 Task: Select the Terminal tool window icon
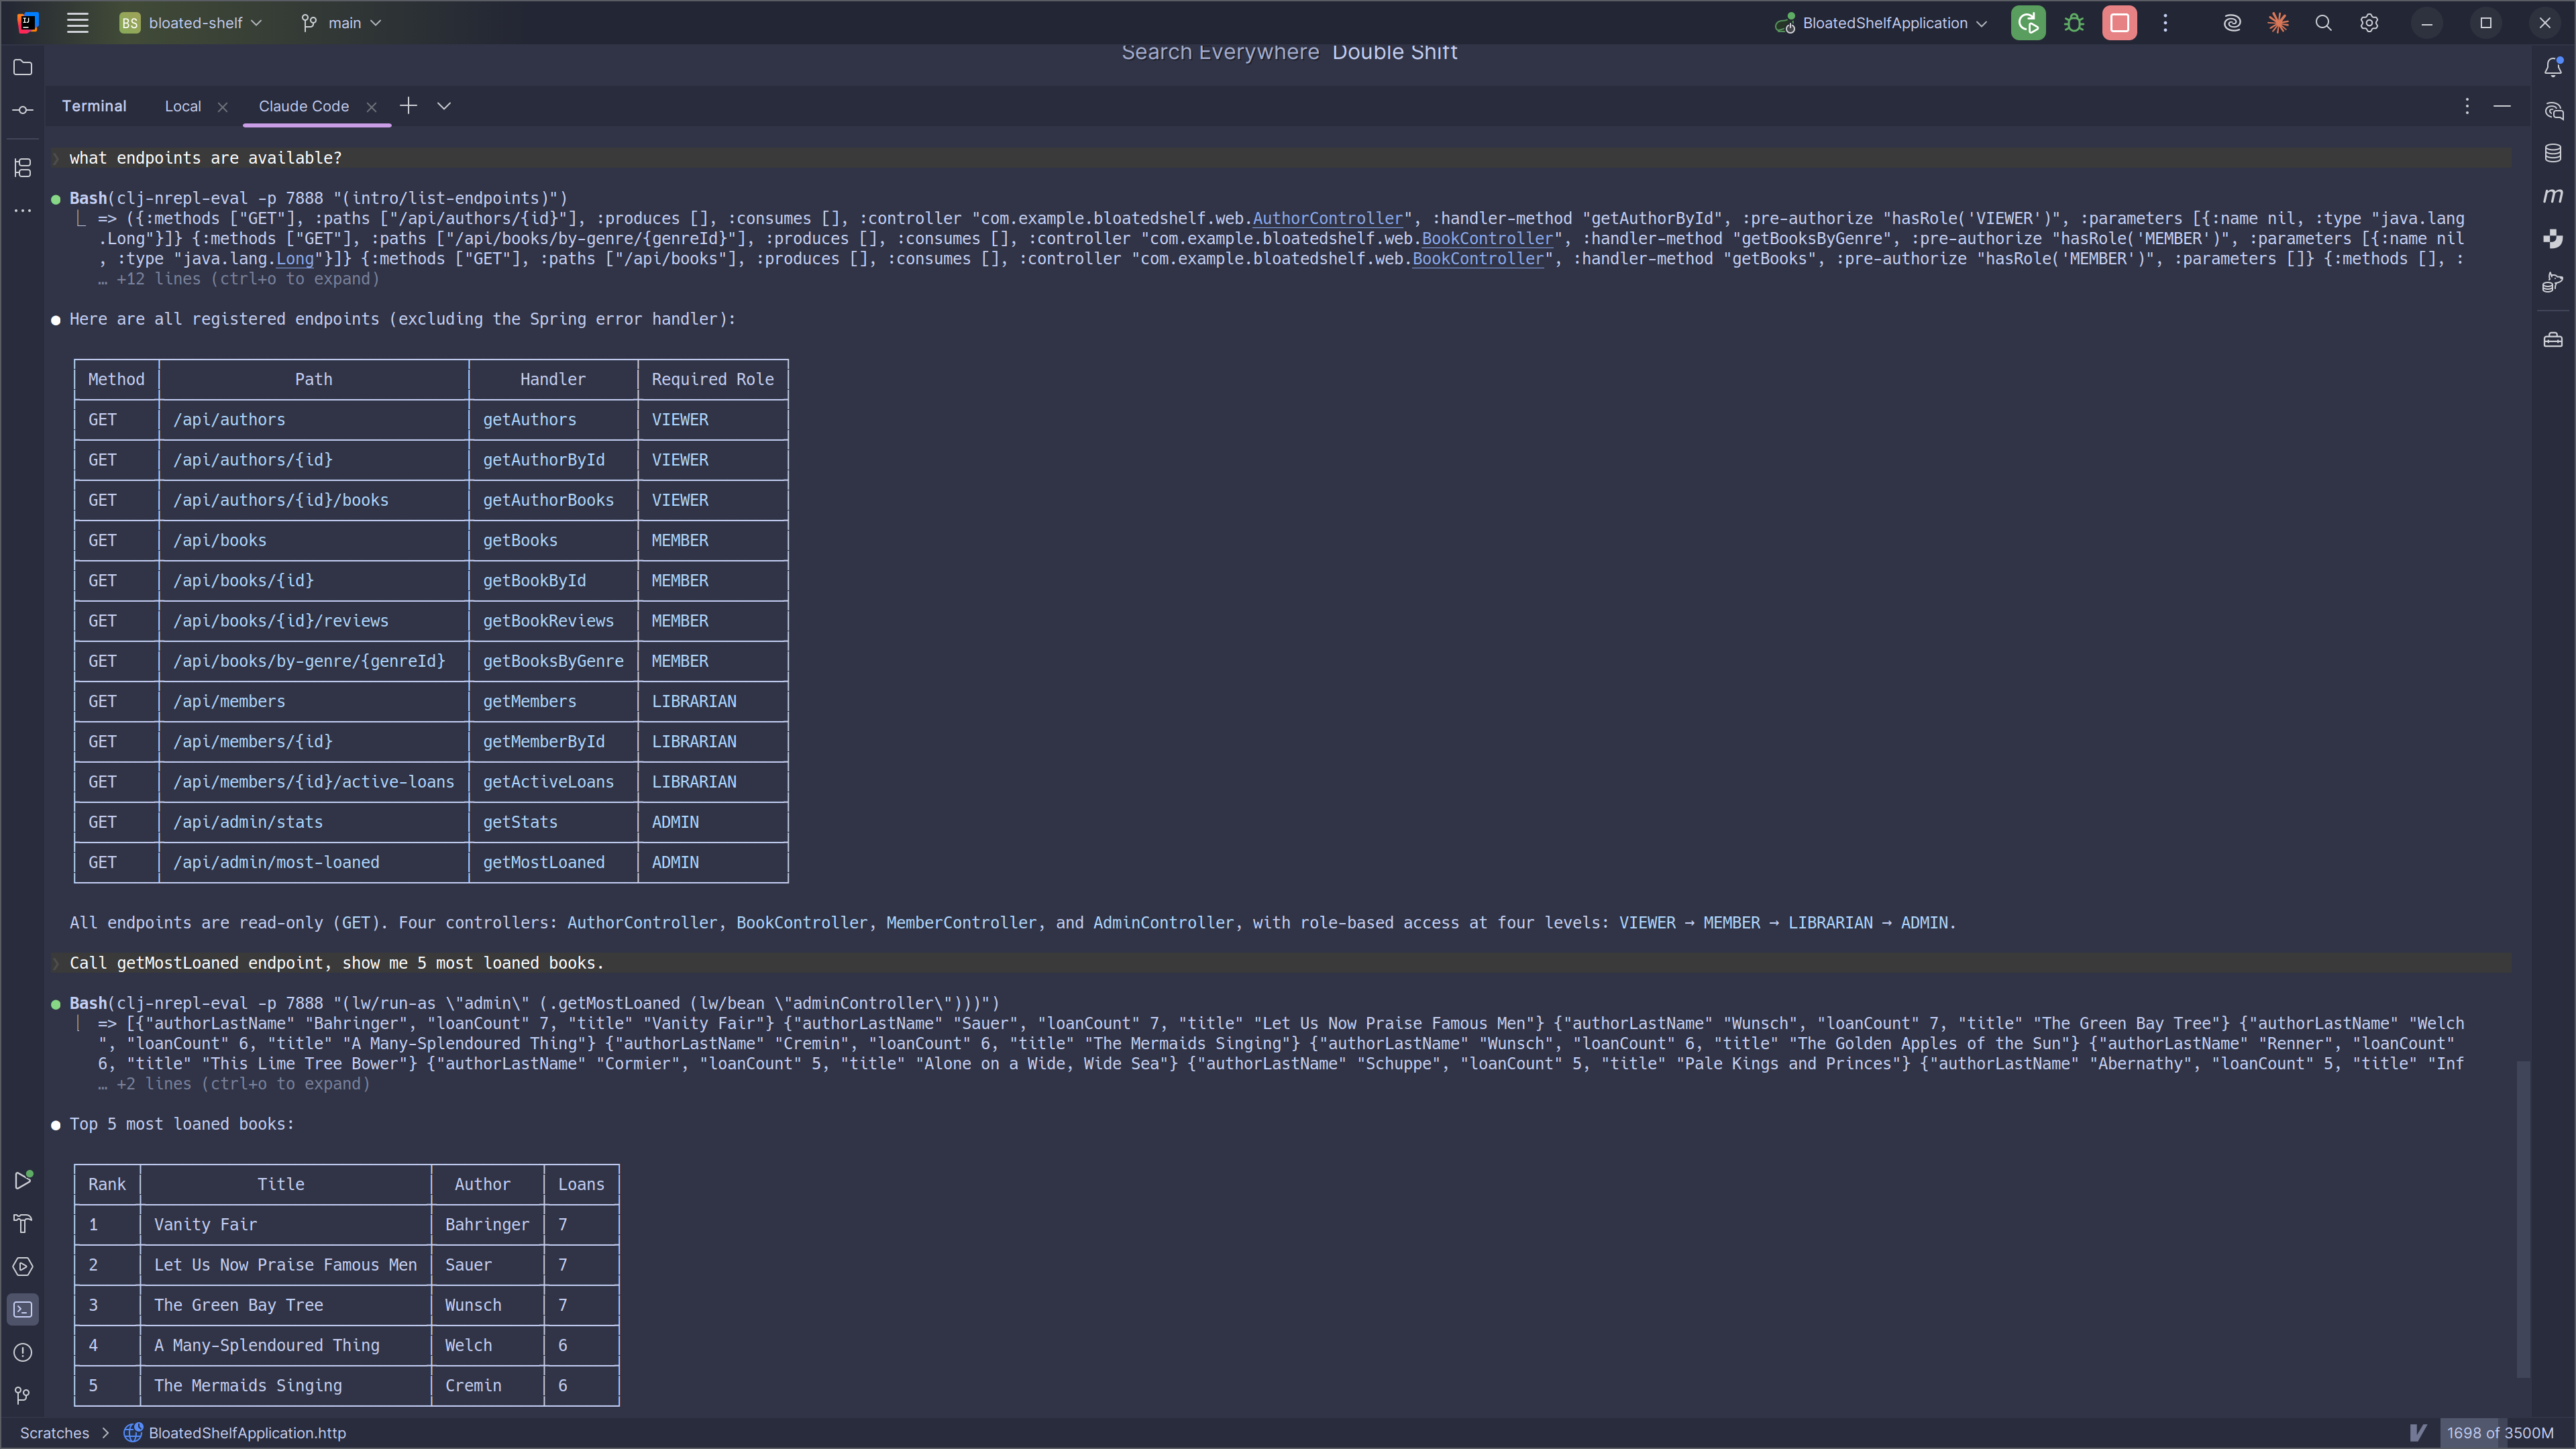click(x=23, y=1309)
